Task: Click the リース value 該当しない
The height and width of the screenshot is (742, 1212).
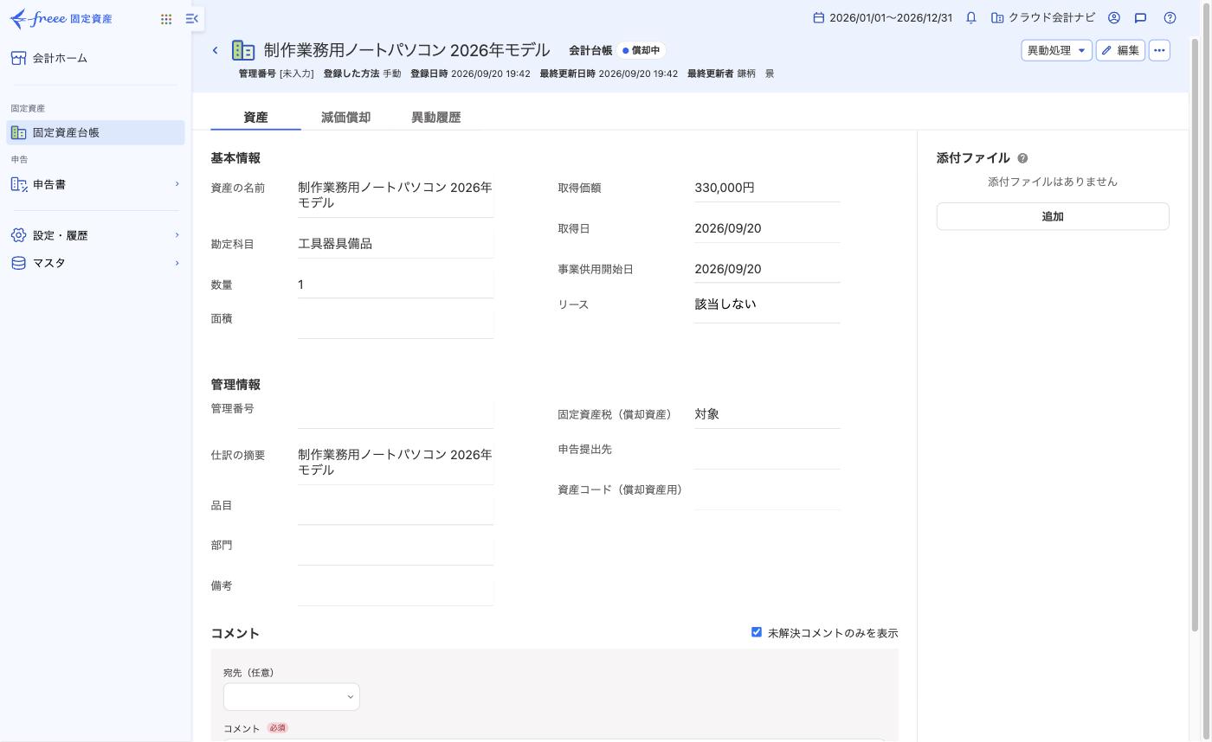Action: click(725, 304)
